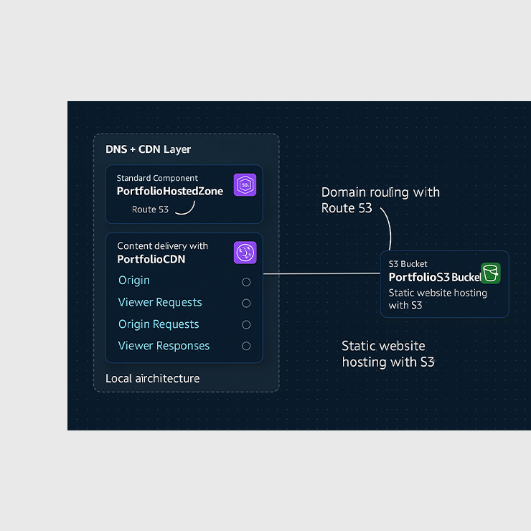Select the Viewer Requests connector circle
531x531 pixels.
click(246, 303)
